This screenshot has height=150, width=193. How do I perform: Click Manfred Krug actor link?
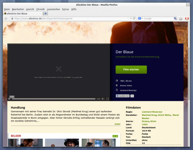coord(149,115)
